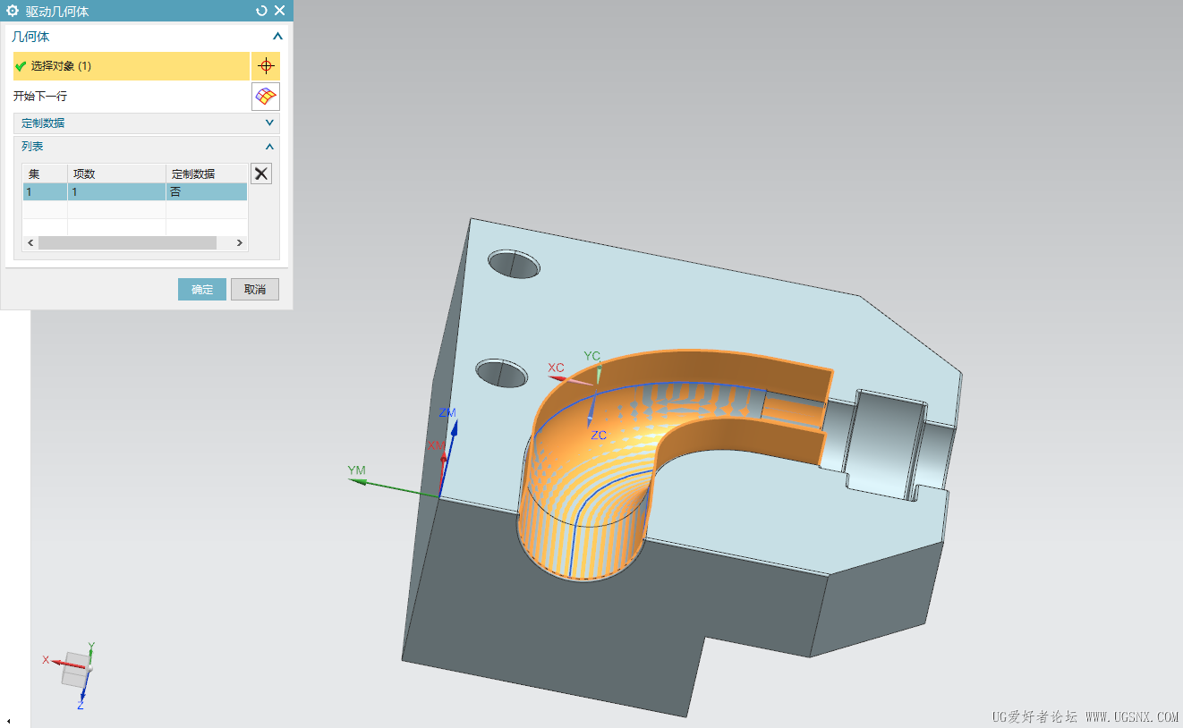Click the view triad orientation cube
This screenshot has height=728, width=1183.
[x=74, y=668]
